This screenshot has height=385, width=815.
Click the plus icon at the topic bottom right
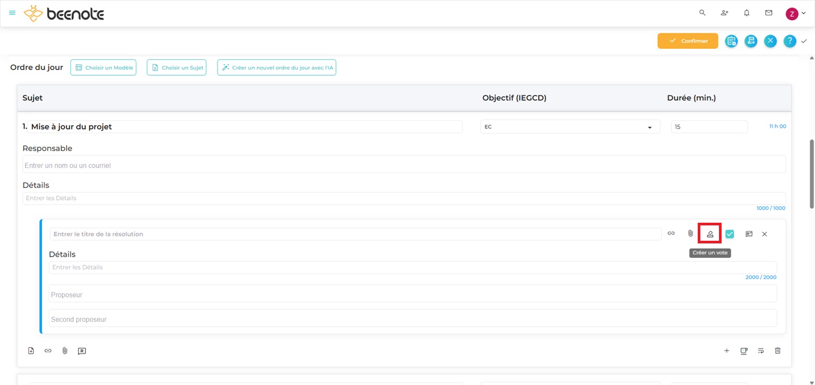(x=727, y=351)
